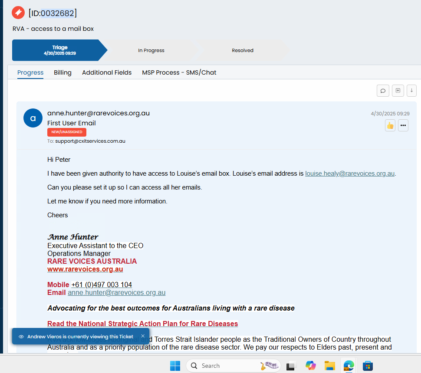The image size is (421, 373).
Task: Select the Progress tab
Action: click(30, 72)
